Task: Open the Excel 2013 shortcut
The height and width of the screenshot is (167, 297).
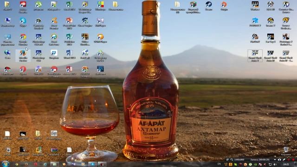Action: (69, 6)
